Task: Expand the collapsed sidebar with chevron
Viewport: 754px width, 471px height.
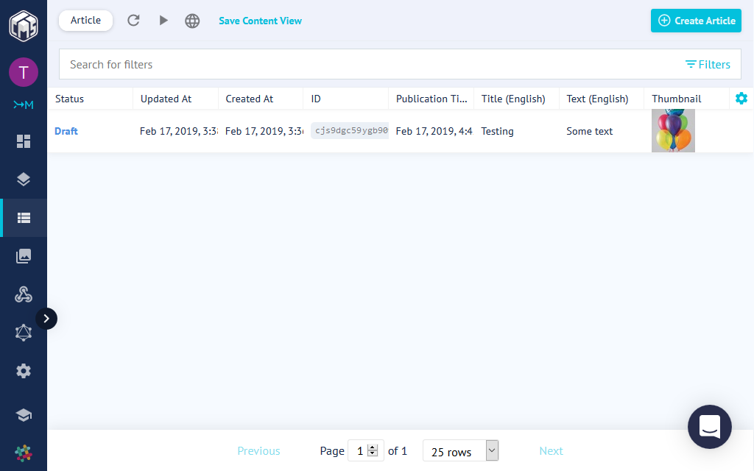Action: [x=46, y=319]
